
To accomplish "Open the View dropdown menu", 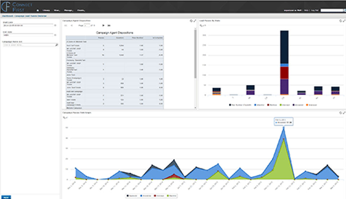I will tap(57, 10).
